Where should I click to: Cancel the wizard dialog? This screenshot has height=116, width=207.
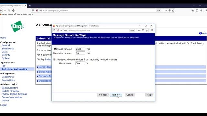click(x=130, y=95)
